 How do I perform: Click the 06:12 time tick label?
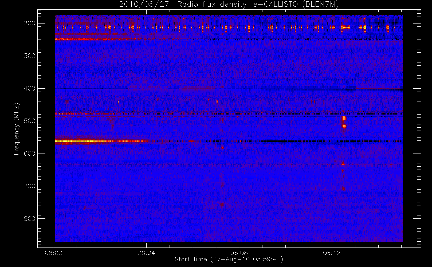tap(332, 253)
